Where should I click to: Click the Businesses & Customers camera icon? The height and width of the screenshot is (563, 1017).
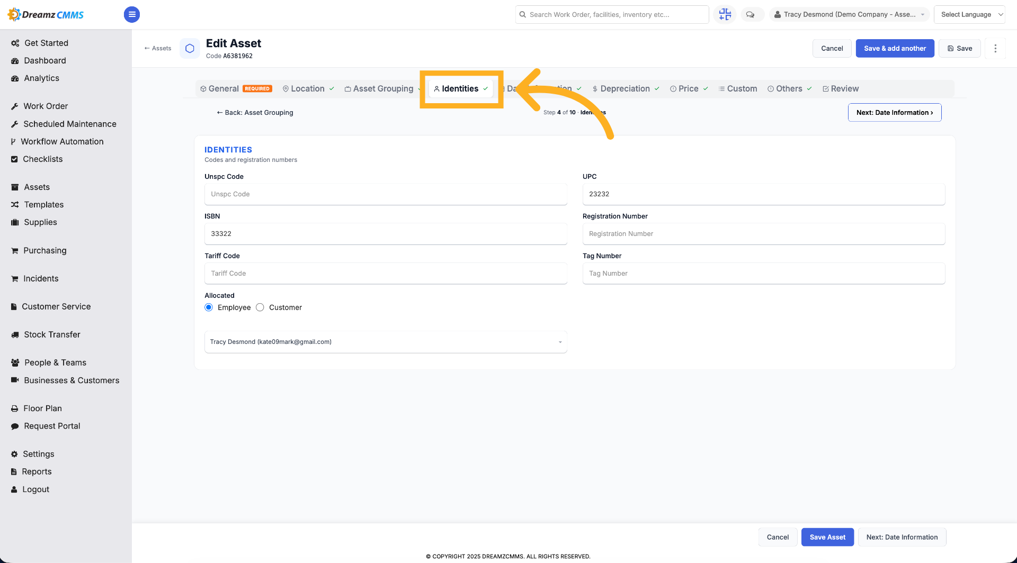tap(15, 380)
